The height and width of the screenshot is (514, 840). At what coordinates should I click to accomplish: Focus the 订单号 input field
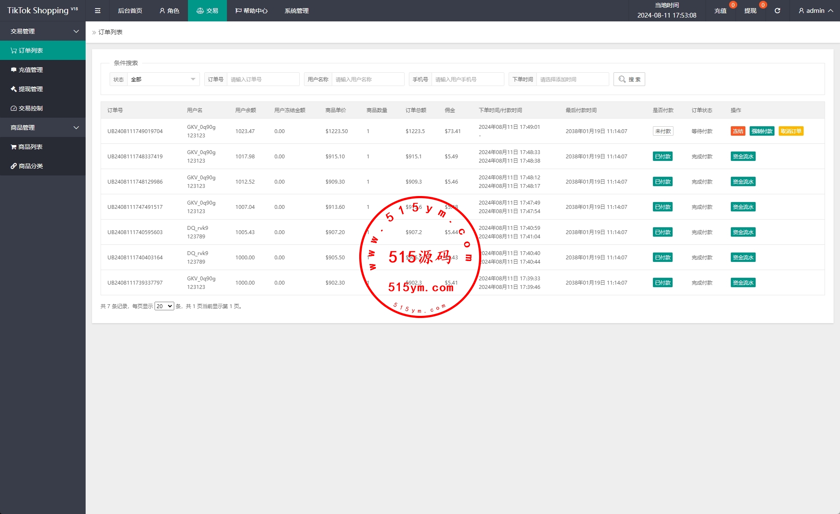[x=262, y=79]
